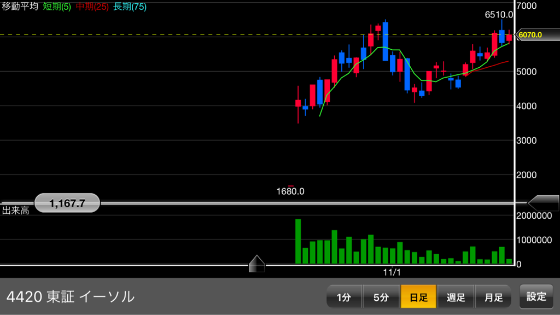Click the yellow 6070.0 current price tag
560x315 pixels.
pos(537,34)
